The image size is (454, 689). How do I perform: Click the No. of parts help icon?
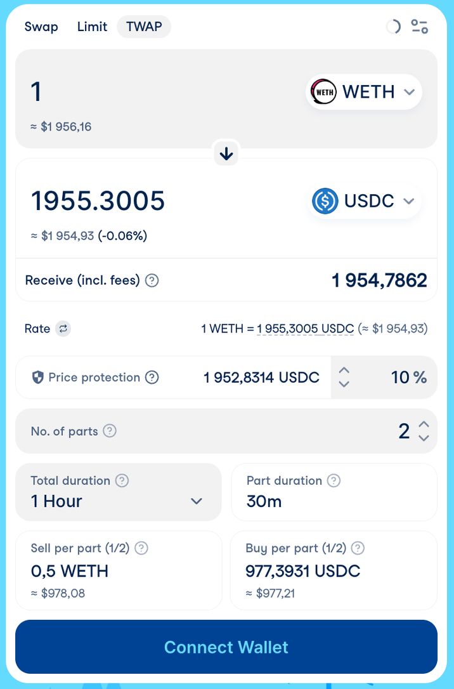click(110, 431)
